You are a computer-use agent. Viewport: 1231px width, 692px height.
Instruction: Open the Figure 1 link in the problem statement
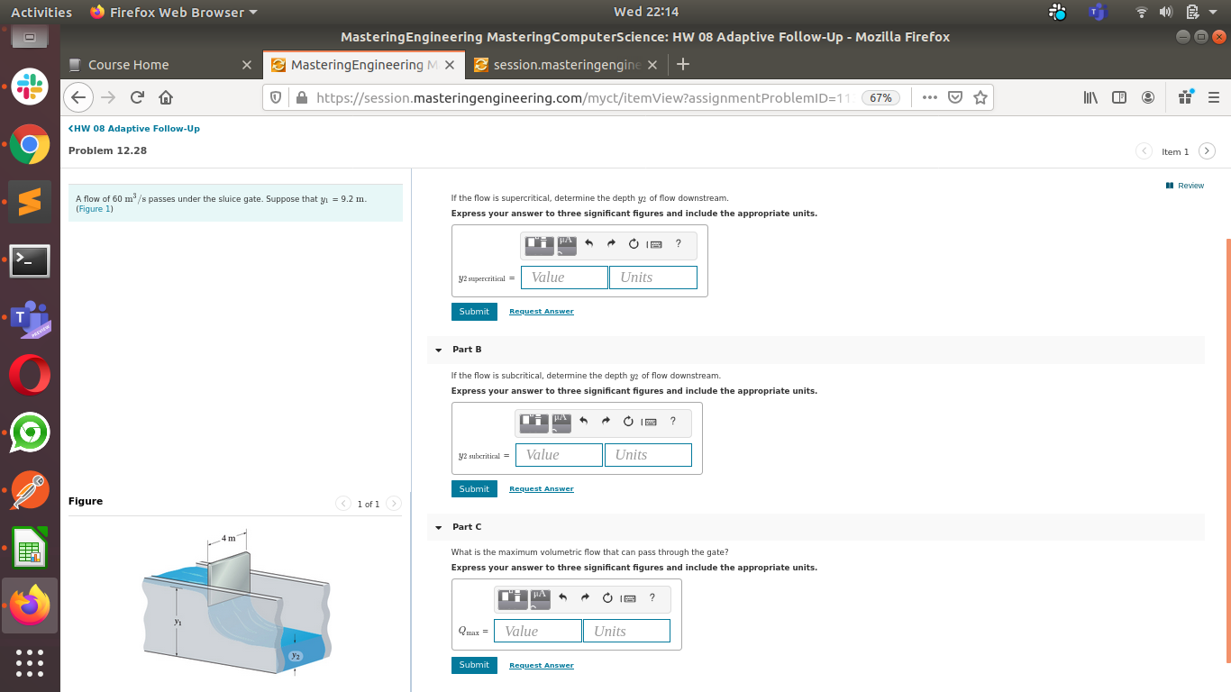coord(94,208)
